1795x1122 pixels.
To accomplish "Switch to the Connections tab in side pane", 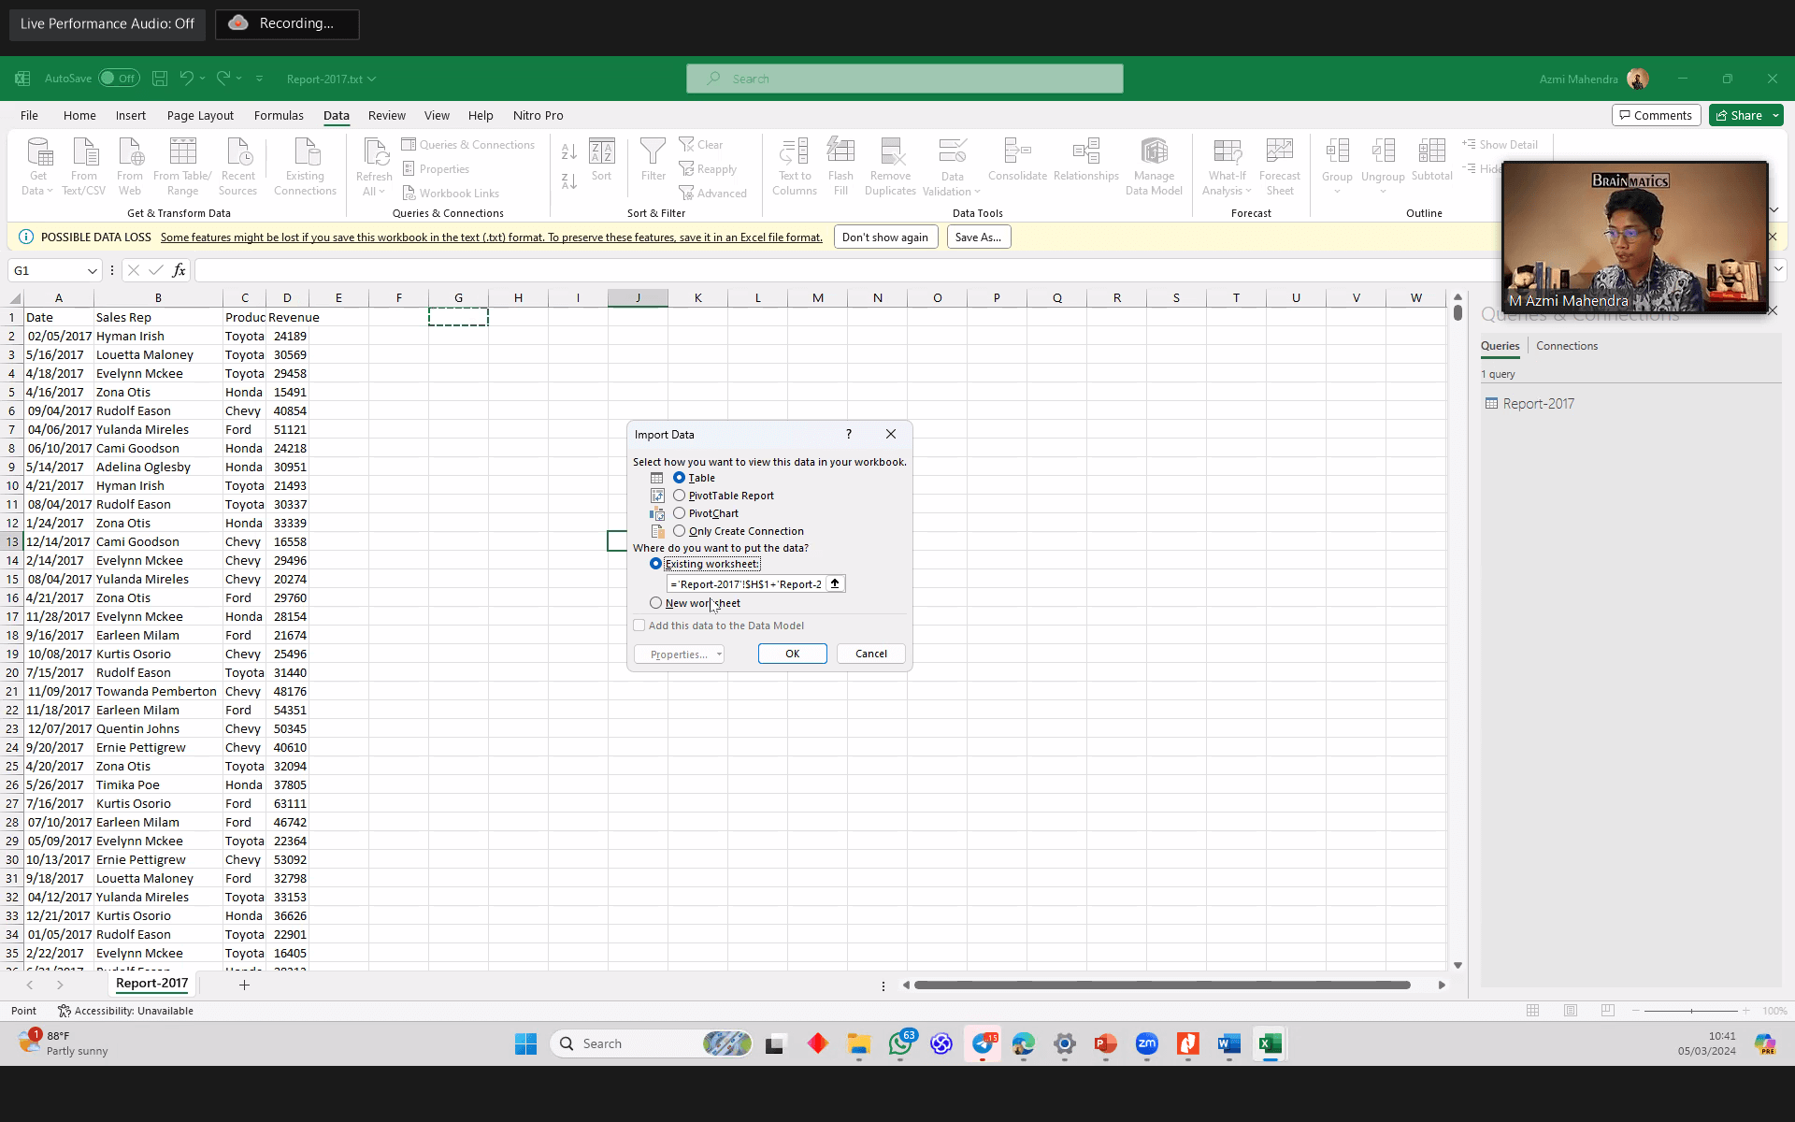I will coord(1566,346).
